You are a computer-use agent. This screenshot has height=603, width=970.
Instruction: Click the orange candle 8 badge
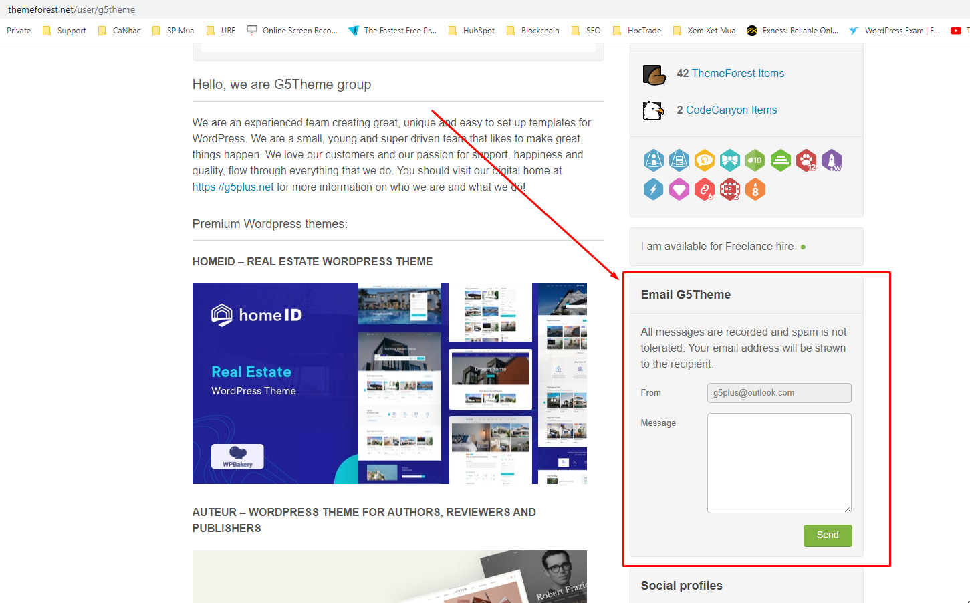tap(755, 189)
